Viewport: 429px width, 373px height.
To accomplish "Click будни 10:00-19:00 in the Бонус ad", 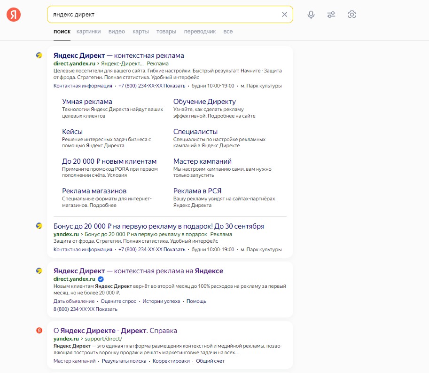I will click(x=213, y=250).
